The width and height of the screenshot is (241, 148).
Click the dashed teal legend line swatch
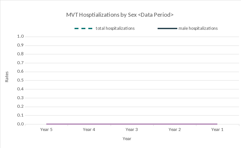click(83, 28)
